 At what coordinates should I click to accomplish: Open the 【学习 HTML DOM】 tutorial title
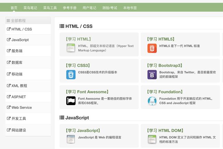165,130
